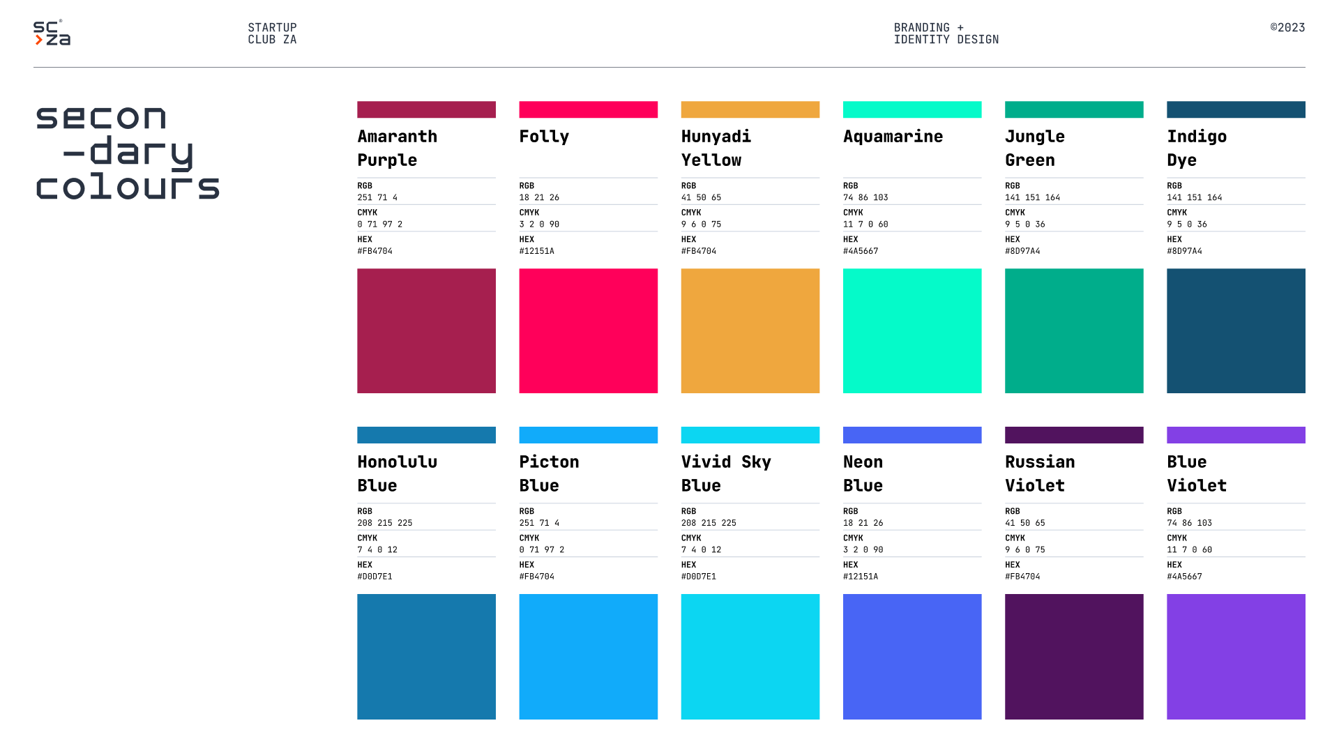
Task: Click the Neon Blue HEX value #12151A
Action: pos(860,577)
